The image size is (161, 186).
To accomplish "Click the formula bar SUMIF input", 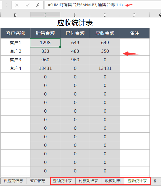I will click(x=103, y=5).
